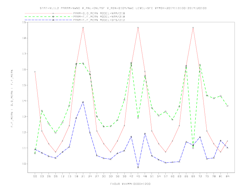Click x-axis tick label 78
This screenshot has height=192, width=248.
click(214, 176)
